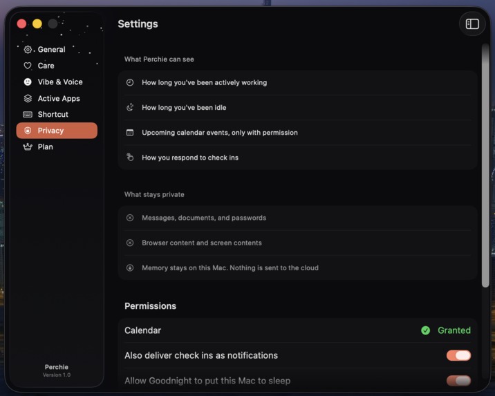Screen dimensions: 495x396
Task: Click the calendar icon beside upcoming events
Action: [130, 133]
